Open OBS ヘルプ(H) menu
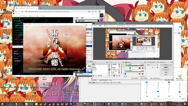The image size is (188, 106). point(134,26)
